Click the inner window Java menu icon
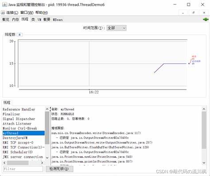The height and width of the screenshot is (176, 210). pyautogui.click(x=3, y=12)
